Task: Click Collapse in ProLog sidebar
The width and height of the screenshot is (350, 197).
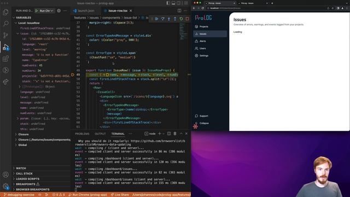Action: coord(210,123)
